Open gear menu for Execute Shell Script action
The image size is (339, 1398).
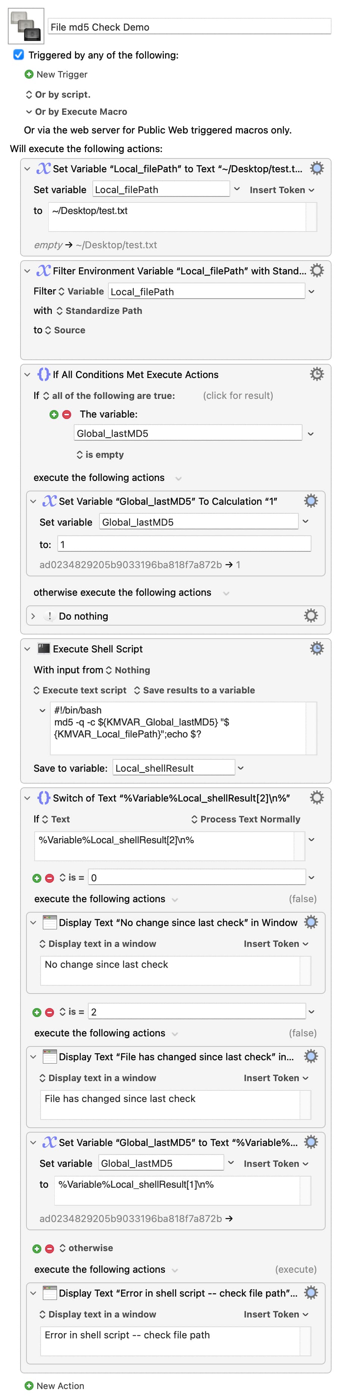click(x=317, y=649)
